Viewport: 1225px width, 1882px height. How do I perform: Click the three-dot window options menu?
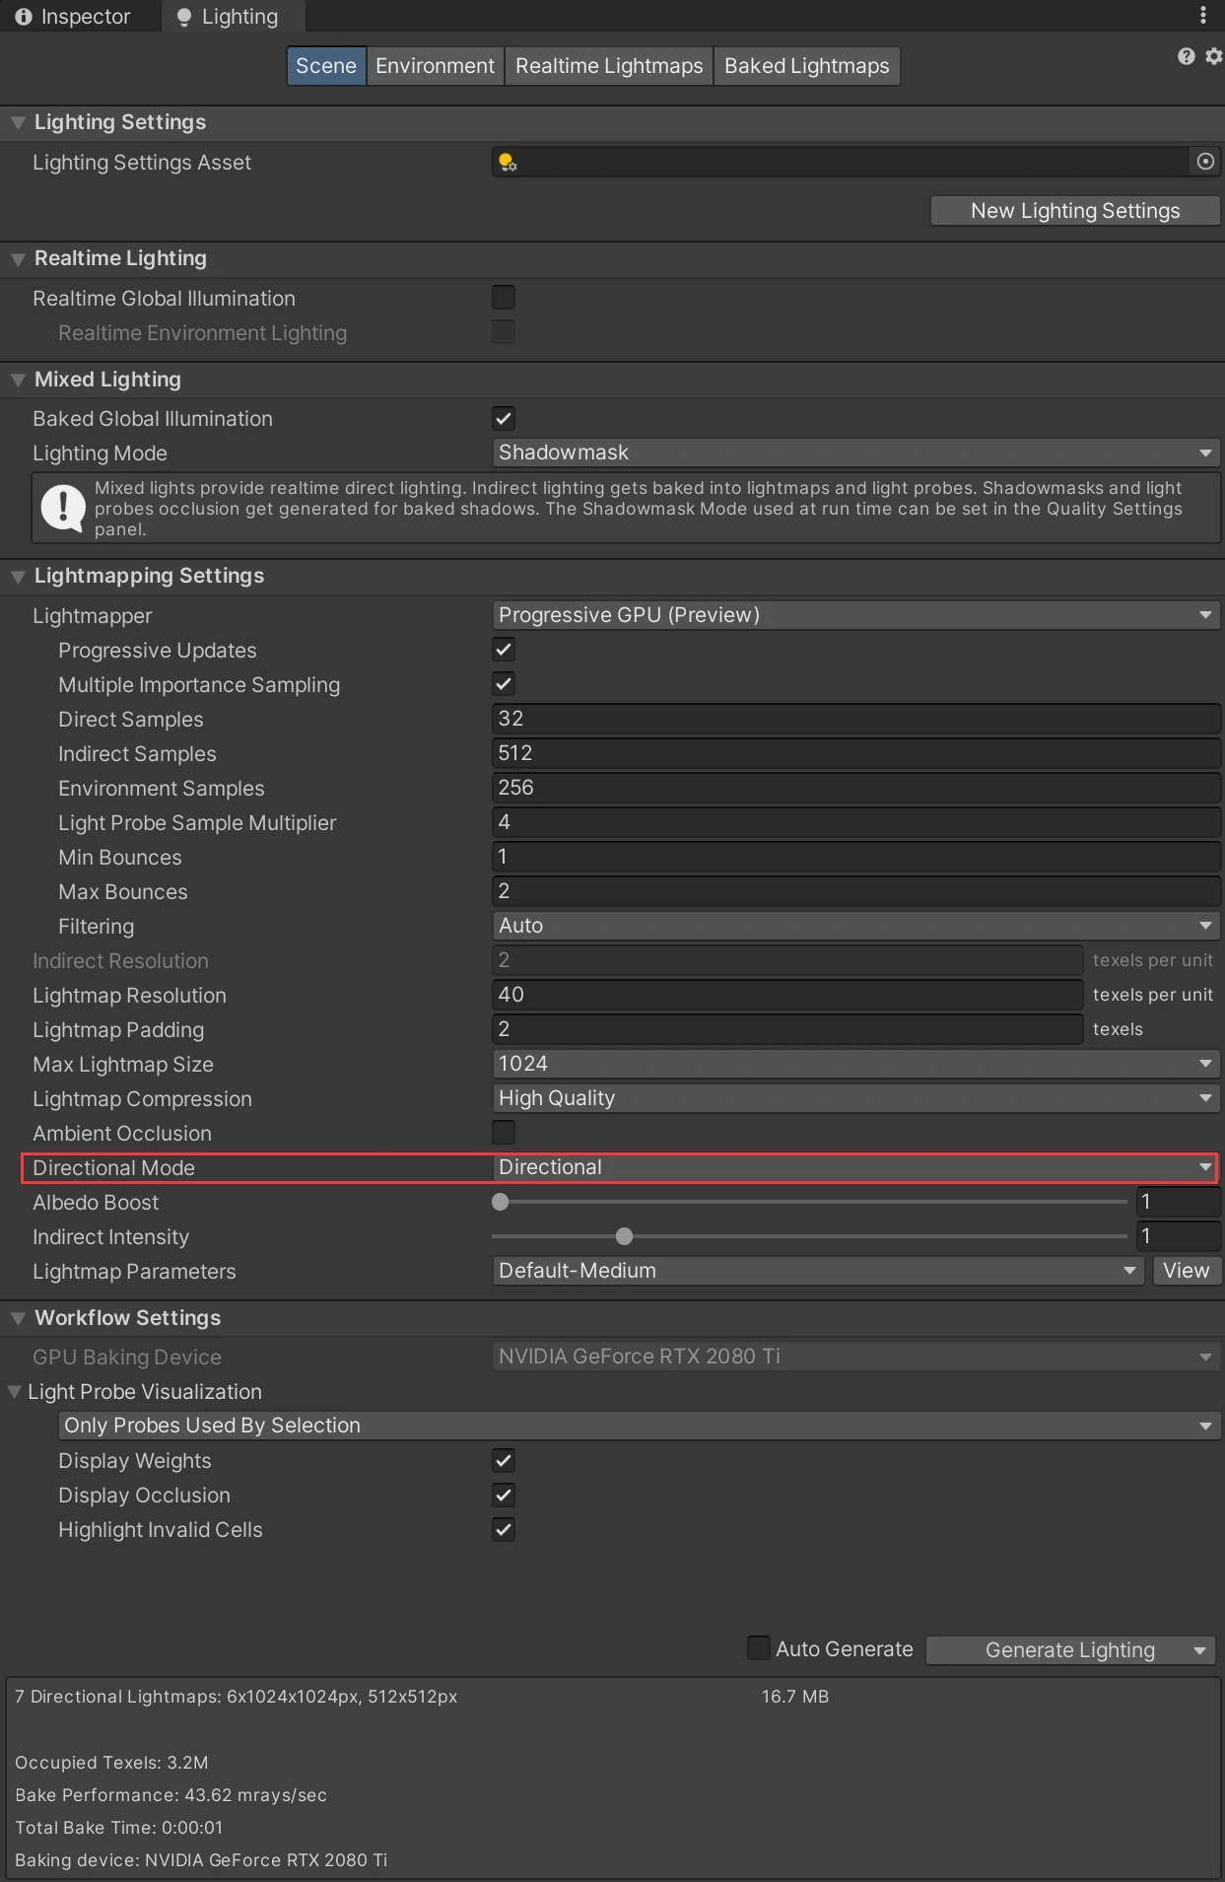coord(1202,15)
